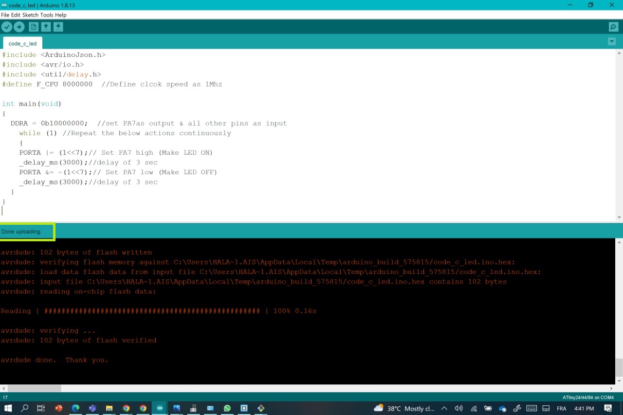
Task: Click the 'int main(void)' line
Action: [x=32, y=104]
